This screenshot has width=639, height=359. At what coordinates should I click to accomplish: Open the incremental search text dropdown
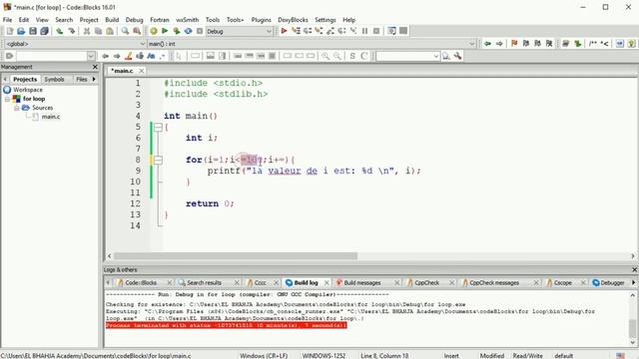pos(91,56)
